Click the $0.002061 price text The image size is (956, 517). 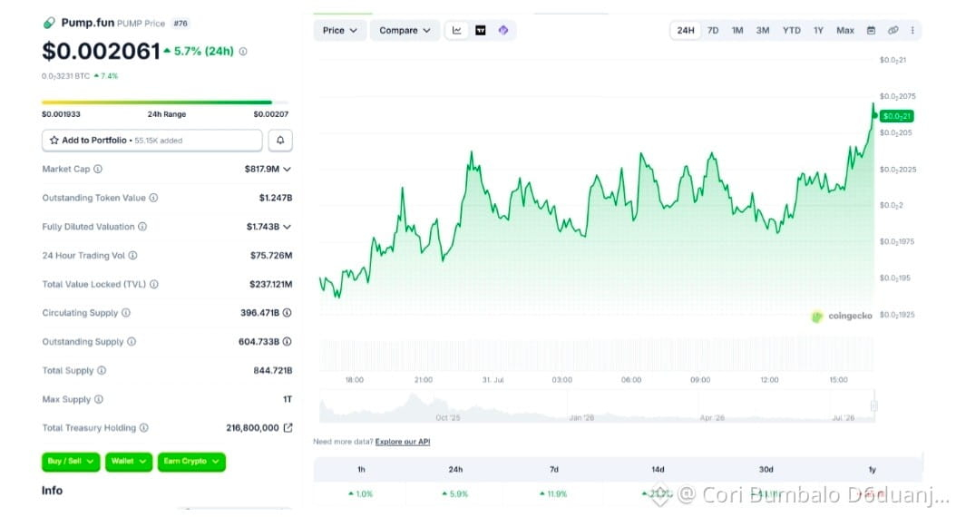(101, 51)
